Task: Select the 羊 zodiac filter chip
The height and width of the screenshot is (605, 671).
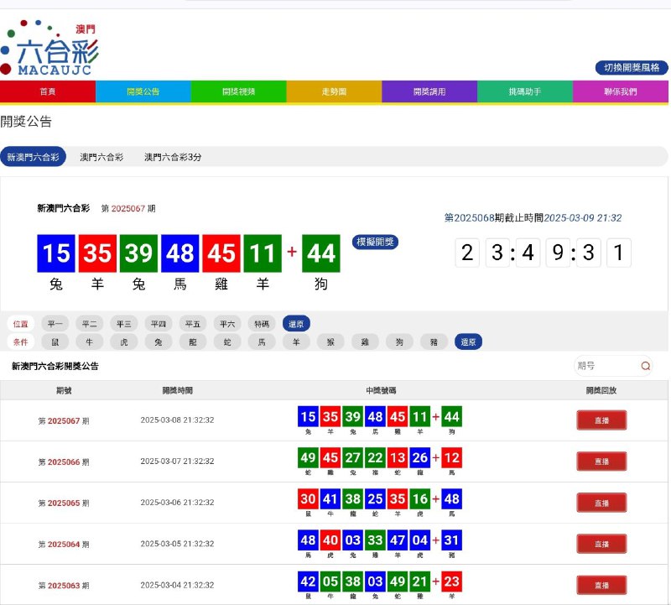Action: coord(296,342)
